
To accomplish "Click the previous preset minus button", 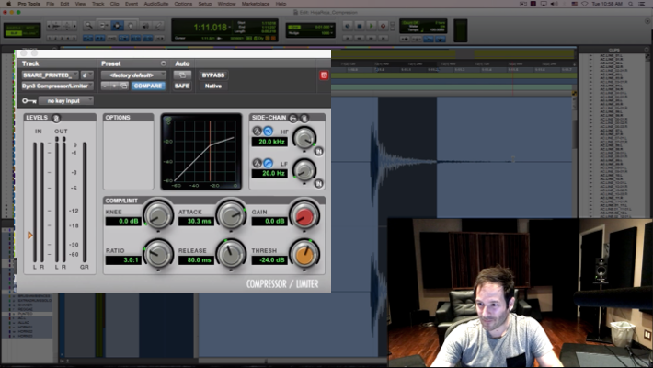I will pos(105,86).
